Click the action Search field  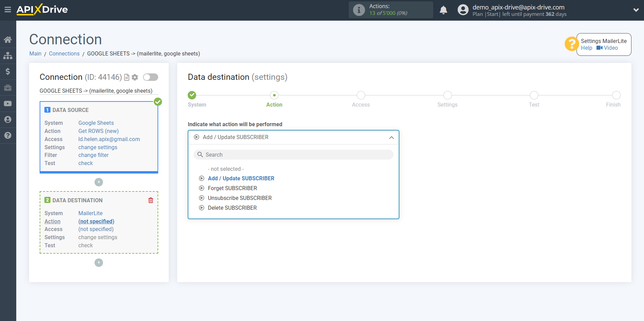293,155
